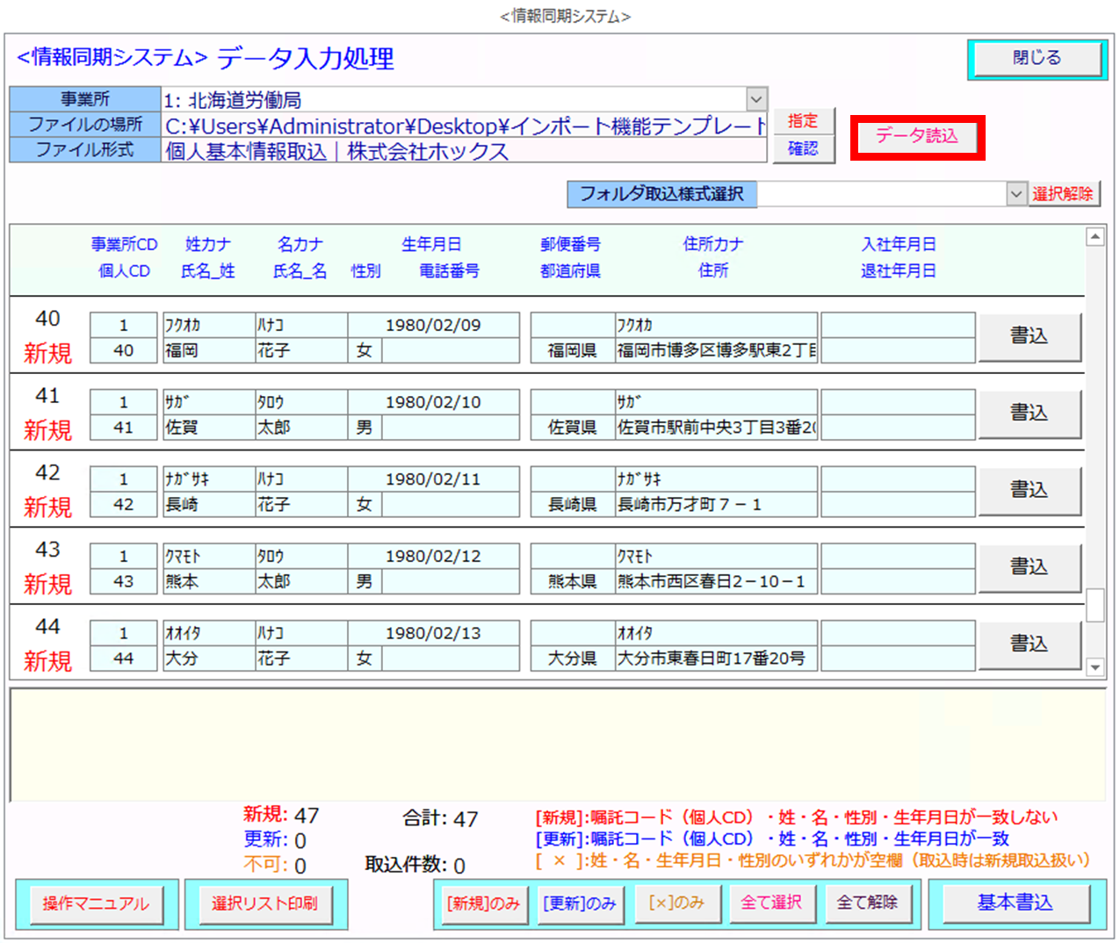Print with 選択リスト印刷 button
This screenshot has width=1120, height=943.
click(264, 903)
